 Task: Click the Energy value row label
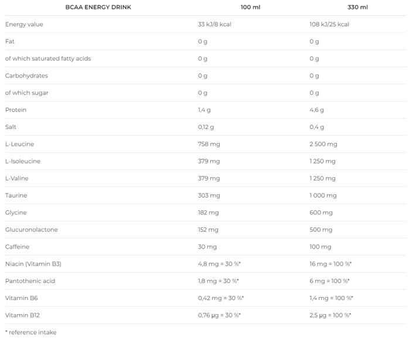(24, 25)
